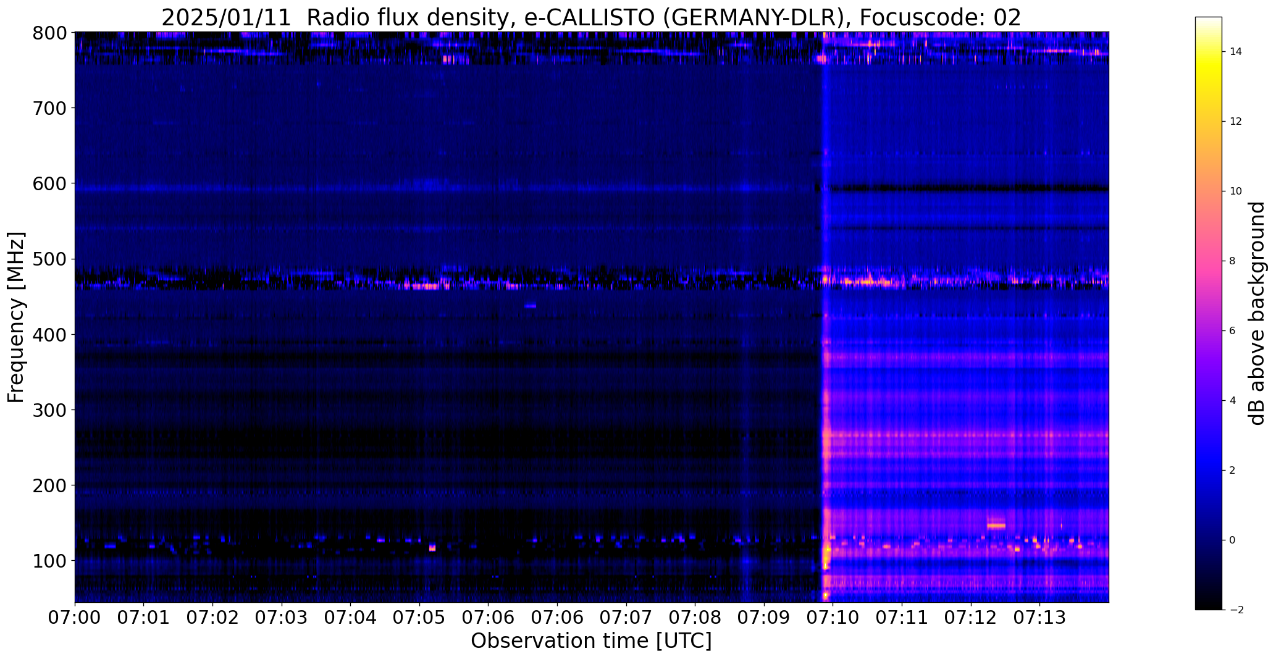
Task: Click the 07:10 time tick label
Action: pos(833,618)
